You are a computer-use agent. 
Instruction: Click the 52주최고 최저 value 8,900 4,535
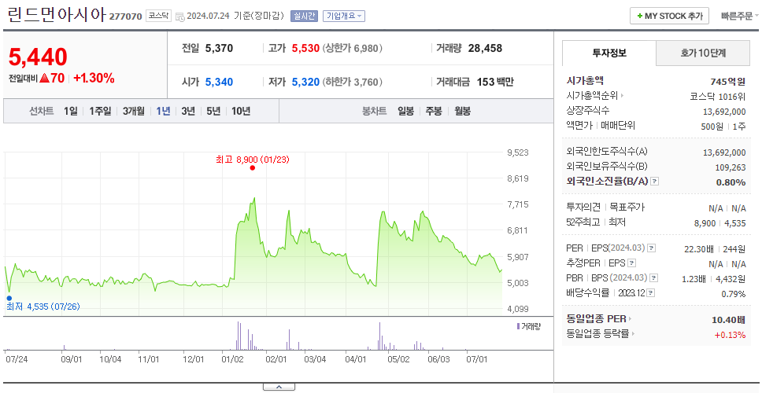(x=720, y=223)
